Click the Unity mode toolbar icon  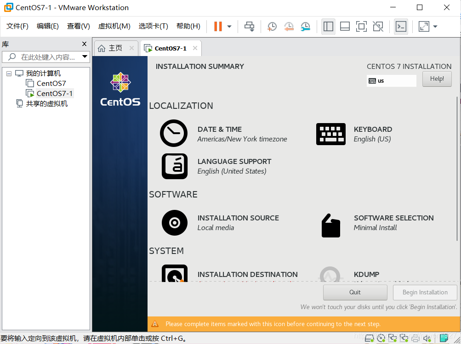coord(378,27)
